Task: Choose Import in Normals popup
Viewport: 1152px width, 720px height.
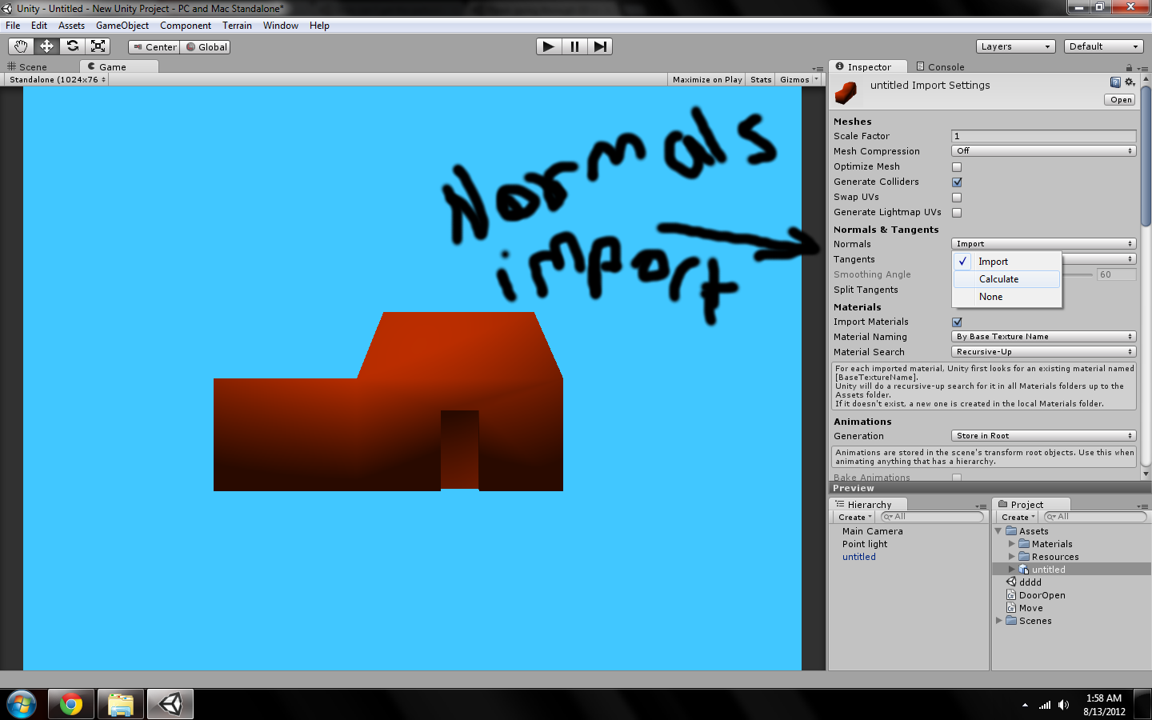Action: coord(1006,262)
